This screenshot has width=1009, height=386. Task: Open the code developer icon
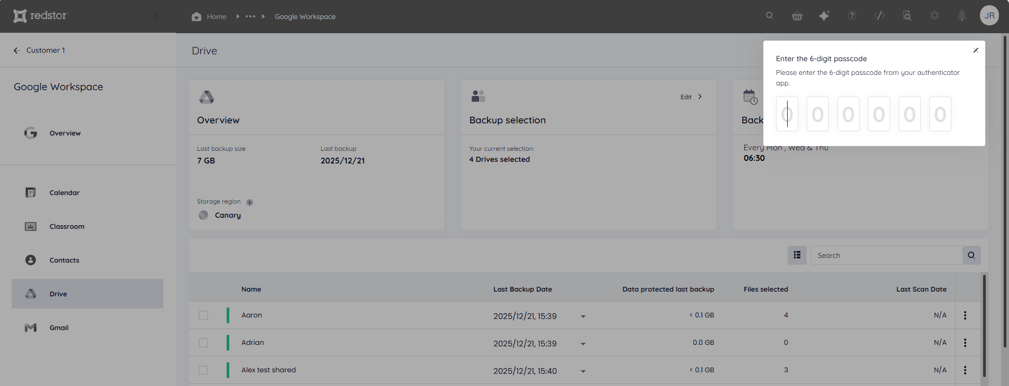[x=880, y=16]
